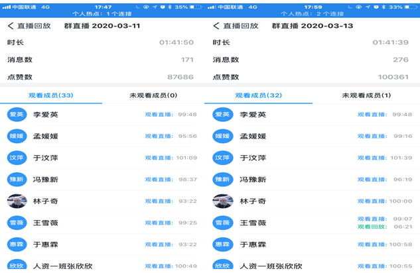Tap the 观看回放 06:21 replay entry
The height and width of the screenshot is (273, 420).
(384, 227)
